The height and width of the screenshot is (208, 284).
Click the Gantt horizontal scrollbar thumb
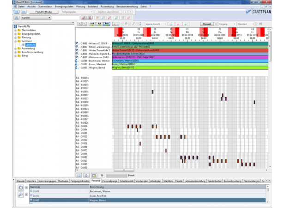click(124, 170)
